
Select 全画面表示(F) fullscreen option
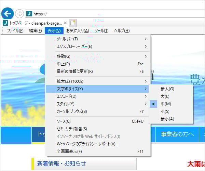[x=98, y=152]
